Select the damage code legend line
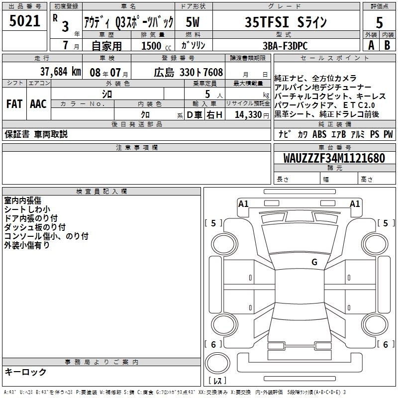Screen dimensions: 398x398 [x=175, y=392]
